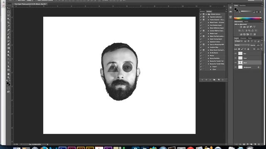Viewport: 266px width, 149px height.
Task: Select Quadrant Colors action
Action: click(215, 42)
